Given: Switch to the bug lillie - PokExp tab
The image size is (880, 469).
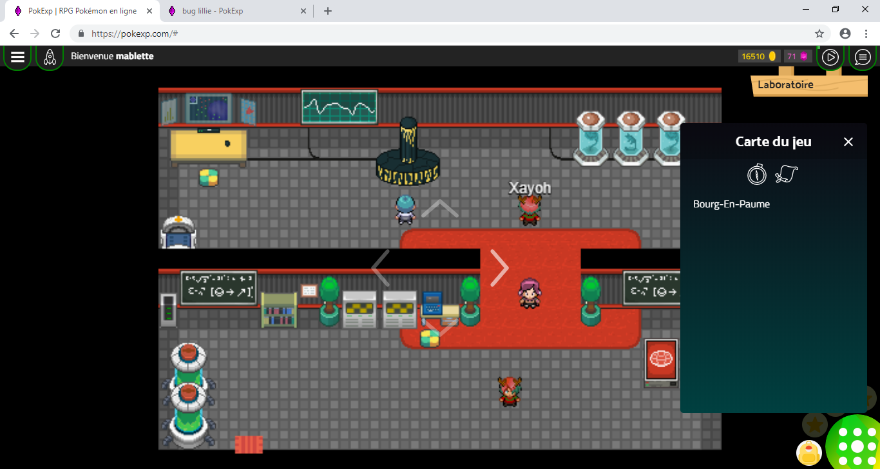Looking at the screenshot, I should pyautogui.click(x=238, y=11).
